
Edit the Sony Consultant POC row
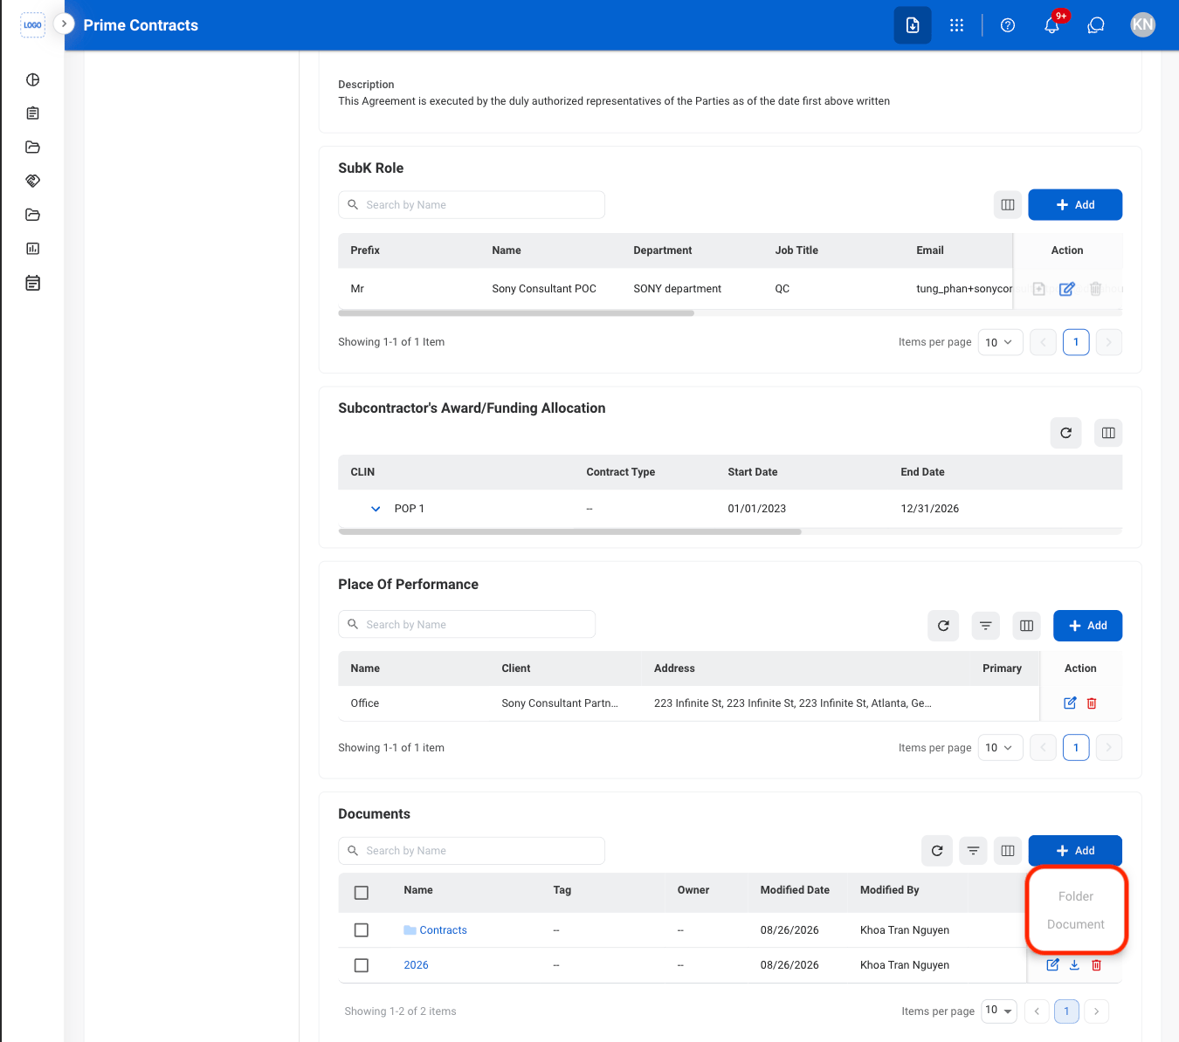[1066, 289]
